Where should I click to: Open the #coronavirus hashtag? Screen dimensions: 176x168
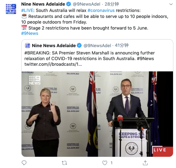101,10
